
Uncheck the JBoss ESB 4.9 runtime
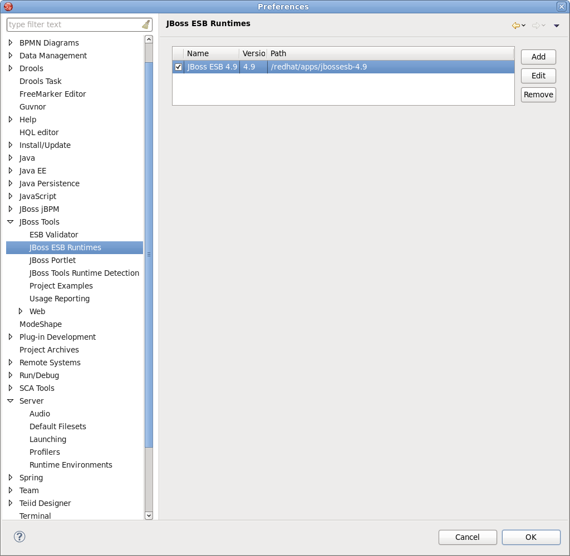[178, 67]
